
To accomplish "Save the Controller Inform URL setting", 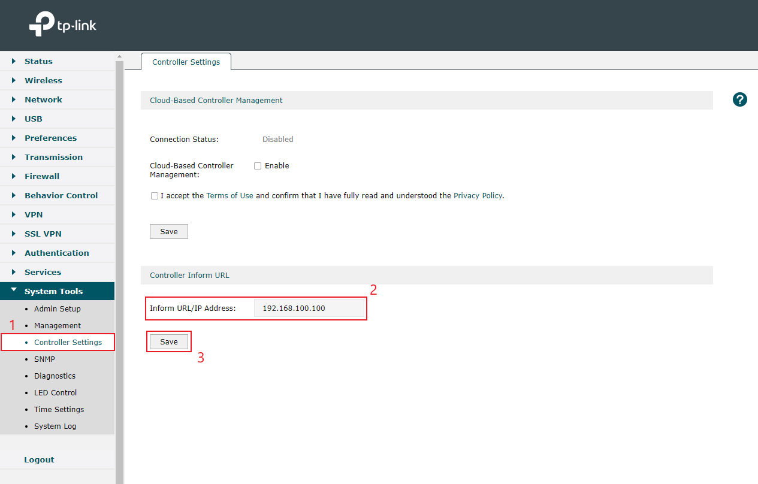I will pyautogui.click(x=169, y=342).
